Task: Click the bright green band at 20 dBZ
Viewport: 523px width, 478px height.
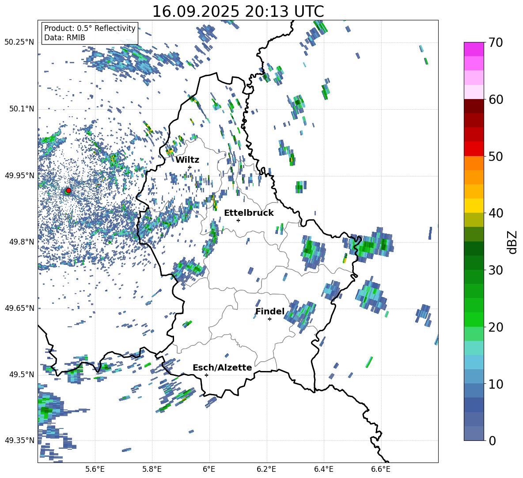Action: (474, 319)
